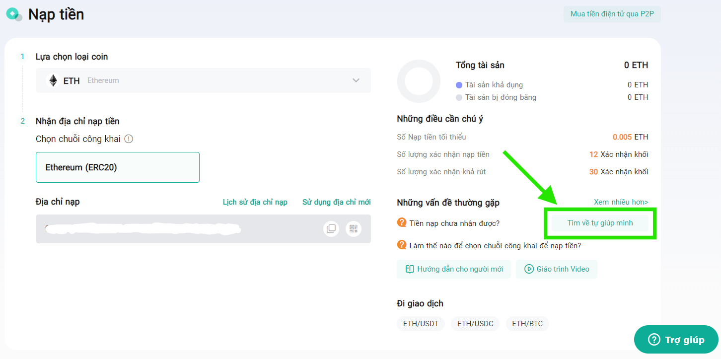The height and width of the screenshot is (359, 721).
Task: Click the copy deposit address icon
Action: (331, 228)
